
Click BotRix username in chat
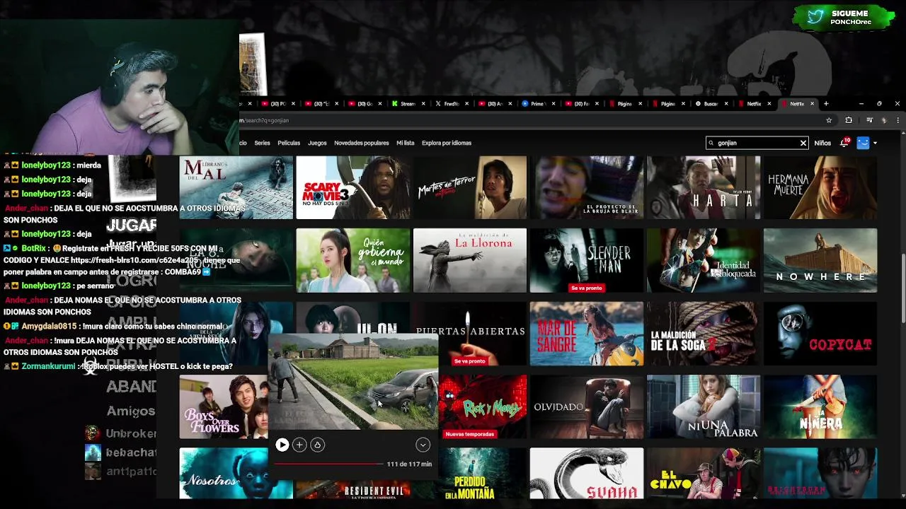pos(33,248)
